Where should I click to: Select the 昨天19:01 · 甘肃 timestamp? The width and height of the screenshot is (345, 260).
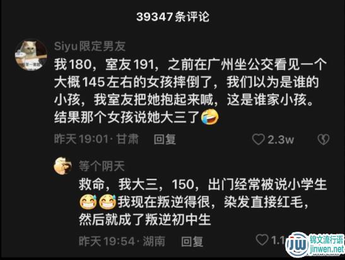click(96, 139)
